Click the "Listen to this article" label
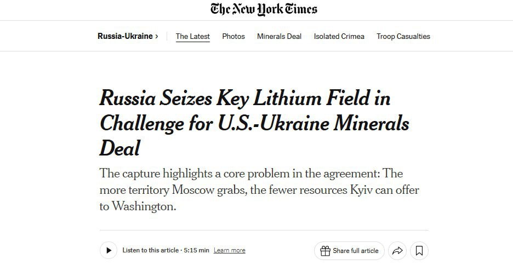Screen dimensions: 513x265 pyautogui.click(x=150, y=251)
